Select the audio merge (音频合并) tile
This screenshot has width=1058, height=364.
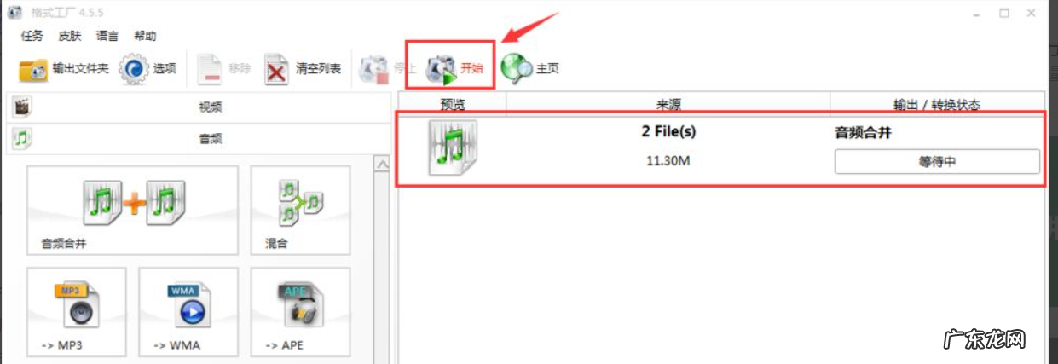132,211
